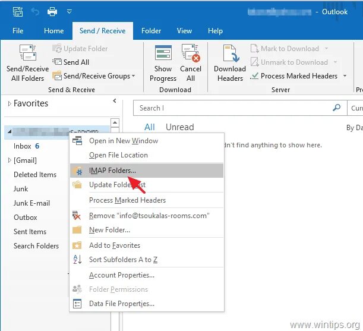This screenshot has width=363, height=331.
Task: Choose Account Properties... menu item
Action: click(x=147, y=275)
